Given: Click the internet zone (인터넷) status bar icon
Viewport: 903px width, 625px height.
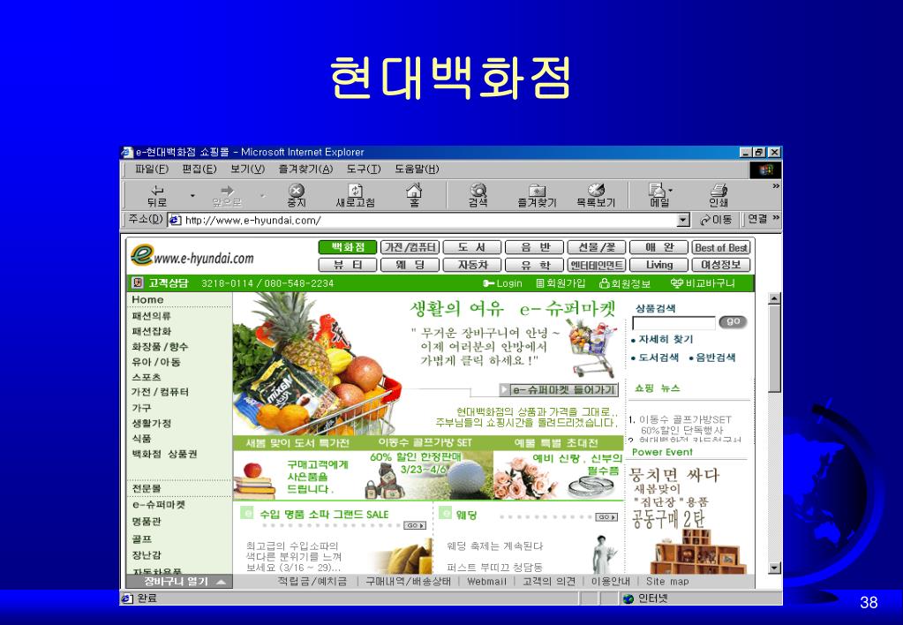Looking at the screenshot, I should [x=628, y=599].
